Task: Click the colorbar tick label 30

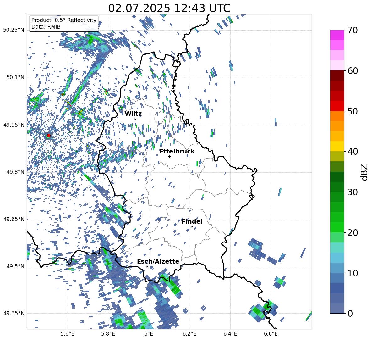Action: click(353, 192)
